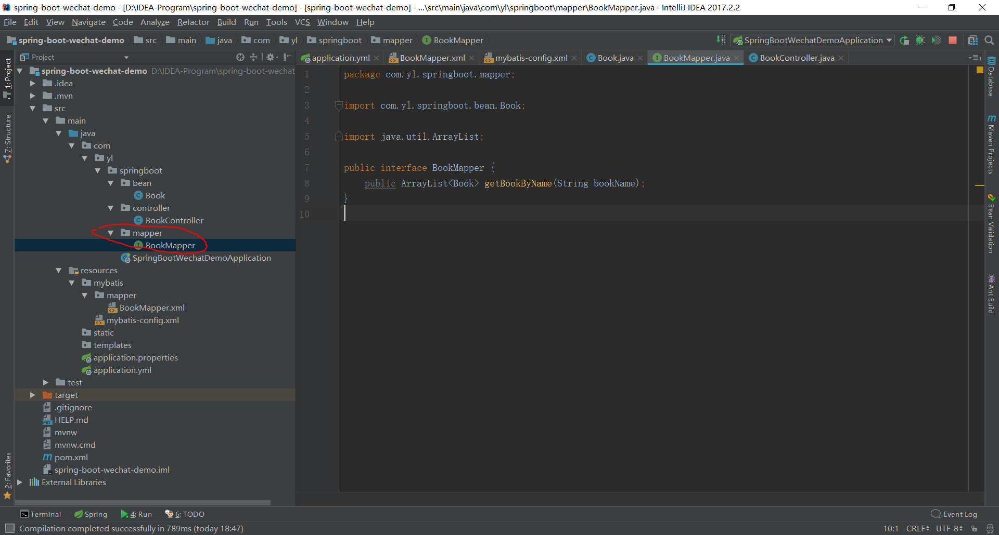Open the Terminal tool window
999x535 pixels.
41,514
